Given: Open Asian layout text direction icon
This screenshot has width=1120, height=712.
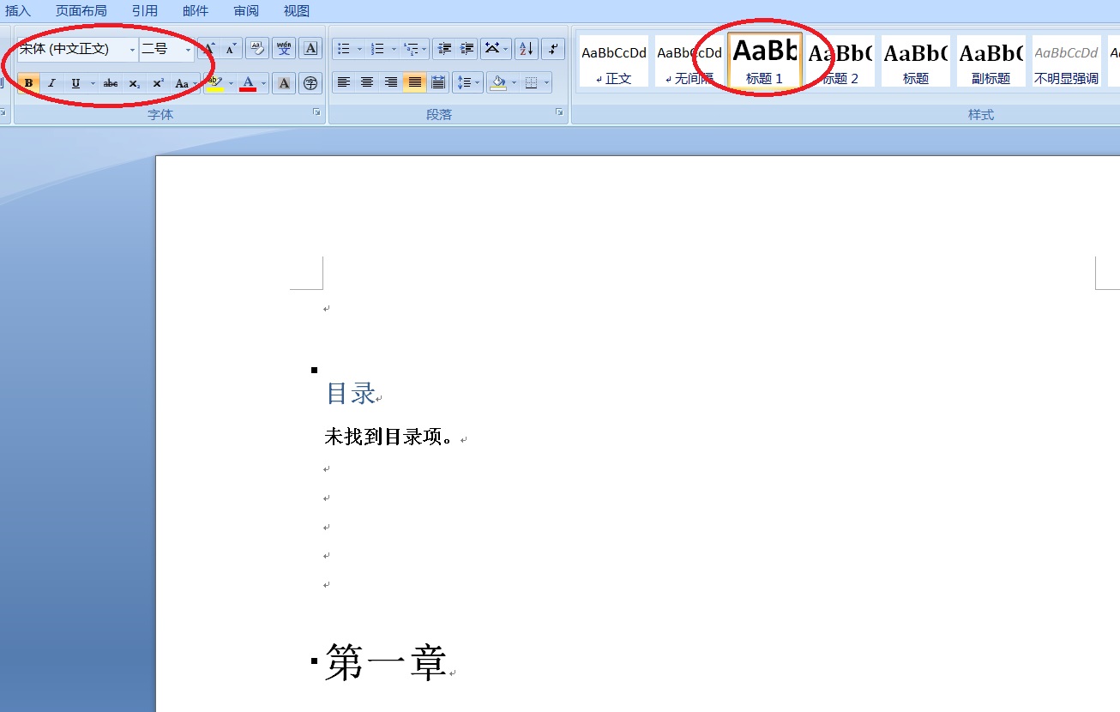Looking at the screenshot, I should (496, 49).
